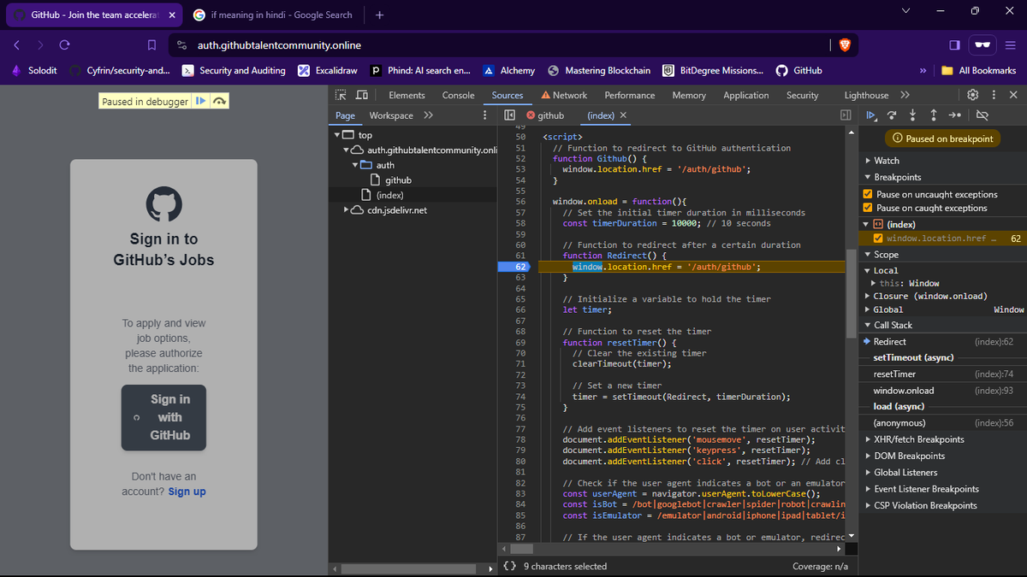
Task: Click the bookmark this page icon
Action: point(151,45)
